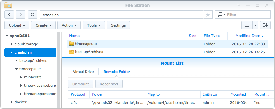Click the sidebar vertical scrollbar

pyautogui.click(x=59, y=70)
